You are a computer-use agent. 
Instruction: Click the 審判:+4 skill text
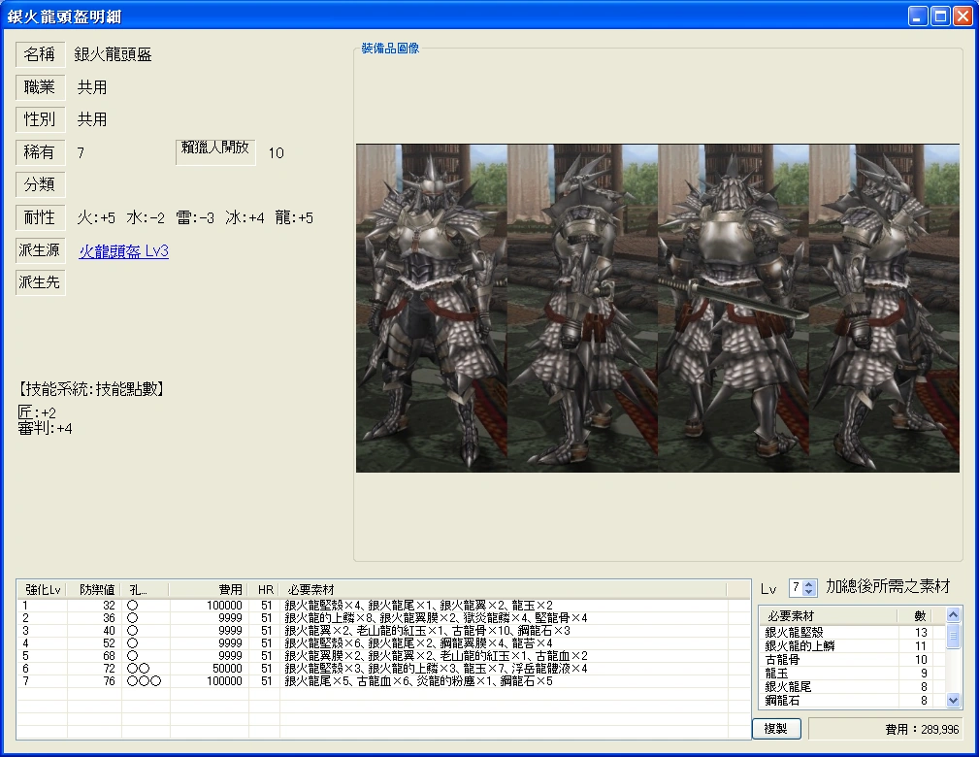tap(45, 428)
